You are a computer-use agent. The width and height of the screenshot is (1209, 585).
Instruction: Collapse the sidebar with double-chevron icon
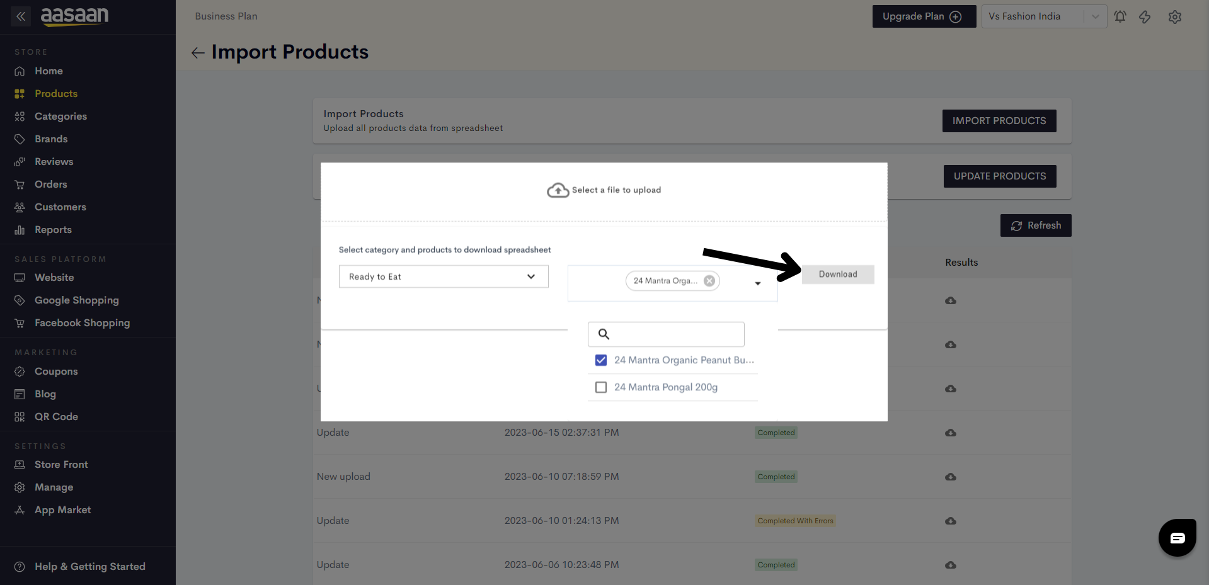click(x=21, y=16)
